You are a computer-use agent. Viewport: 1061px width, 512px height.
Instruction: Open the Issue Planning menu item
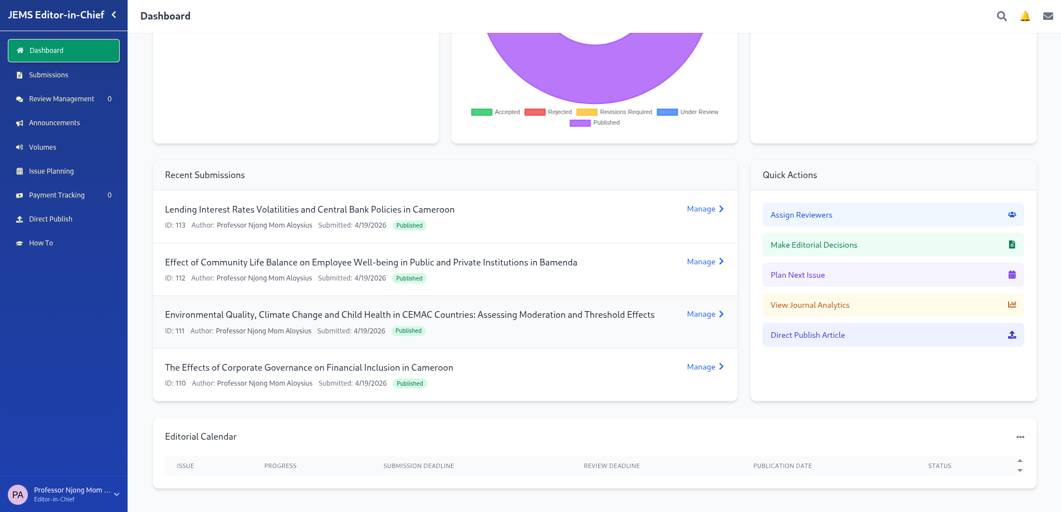(x=63, y=171)
